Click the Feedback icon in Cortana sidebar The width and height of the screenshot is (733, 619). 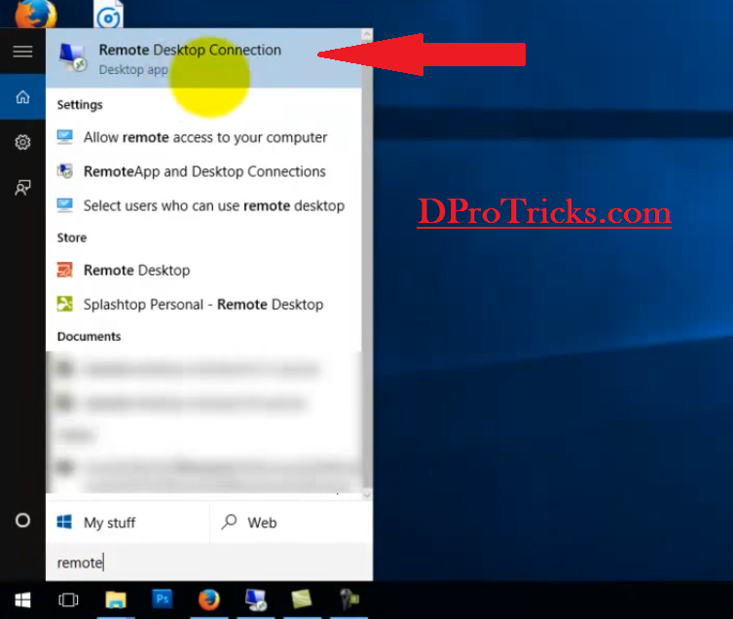click(22, 188)
